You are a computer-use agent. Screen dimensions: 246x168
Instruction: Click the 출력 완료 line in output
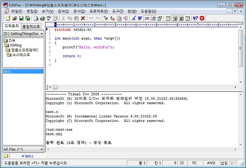pyautogui.click(x=79, y=143)
